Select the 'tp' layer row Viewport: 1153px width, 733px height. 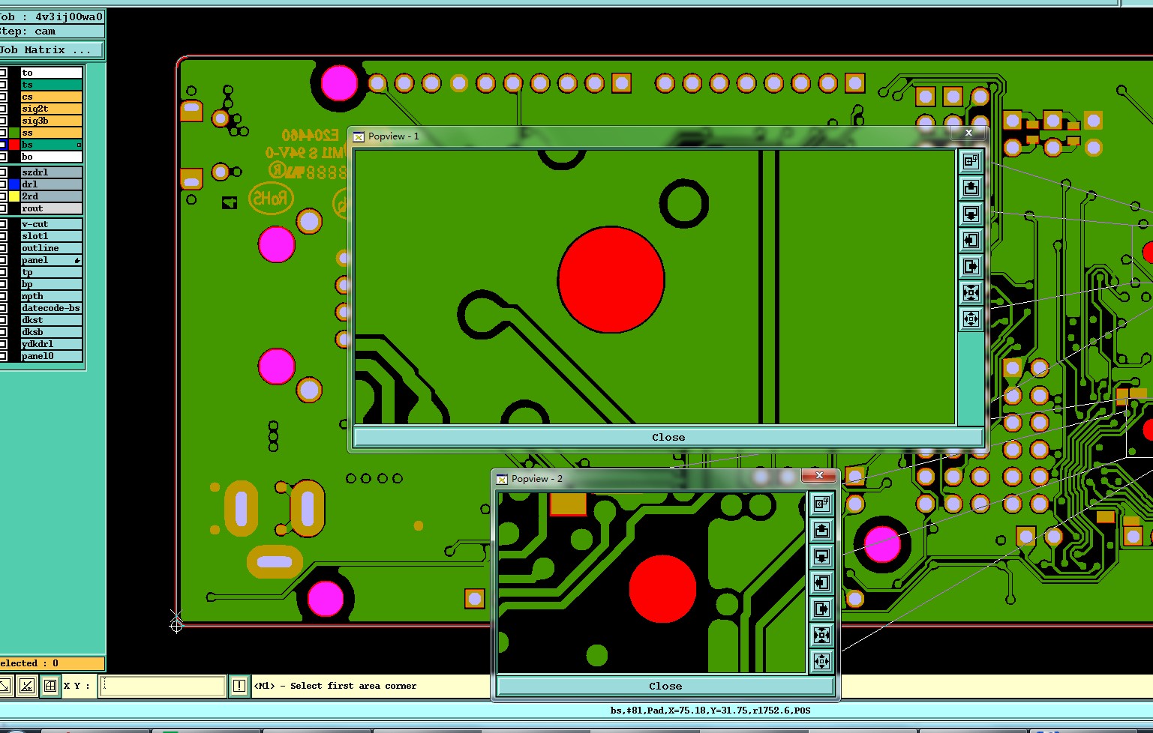[x=51, y=272]
